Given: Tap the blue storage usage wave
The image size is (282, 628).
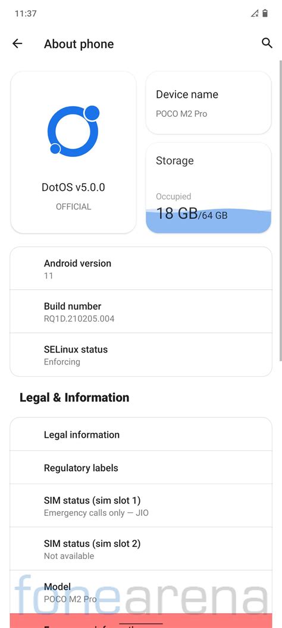Looking at the screenshot, I should pyautogui.click(x=208, y=221).
